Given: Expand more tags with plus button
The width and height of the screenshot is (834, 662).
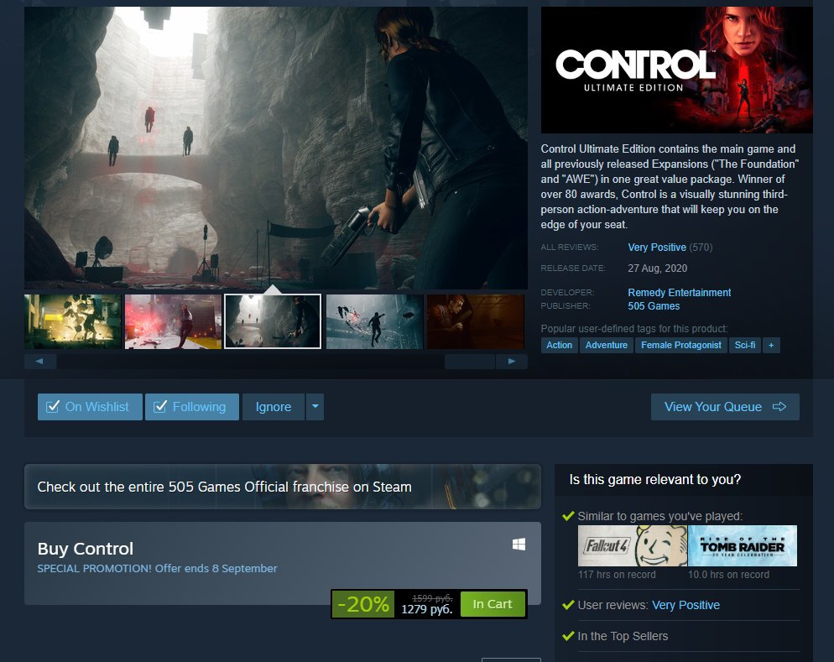Looking at the screenshot, I should pyautogui.click(x=771, y=345).
